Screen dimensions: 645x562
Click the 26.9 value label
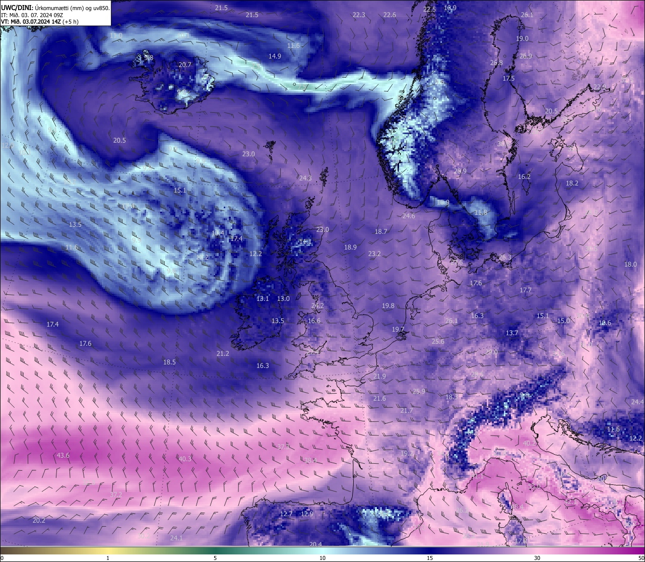pos(526,56)
